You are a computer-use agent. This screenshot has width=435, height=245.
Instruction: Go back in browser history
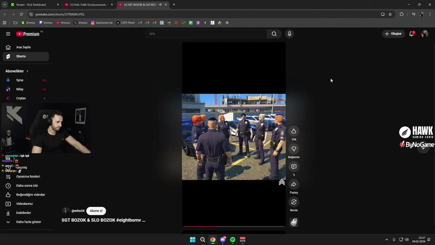point(5,14)
